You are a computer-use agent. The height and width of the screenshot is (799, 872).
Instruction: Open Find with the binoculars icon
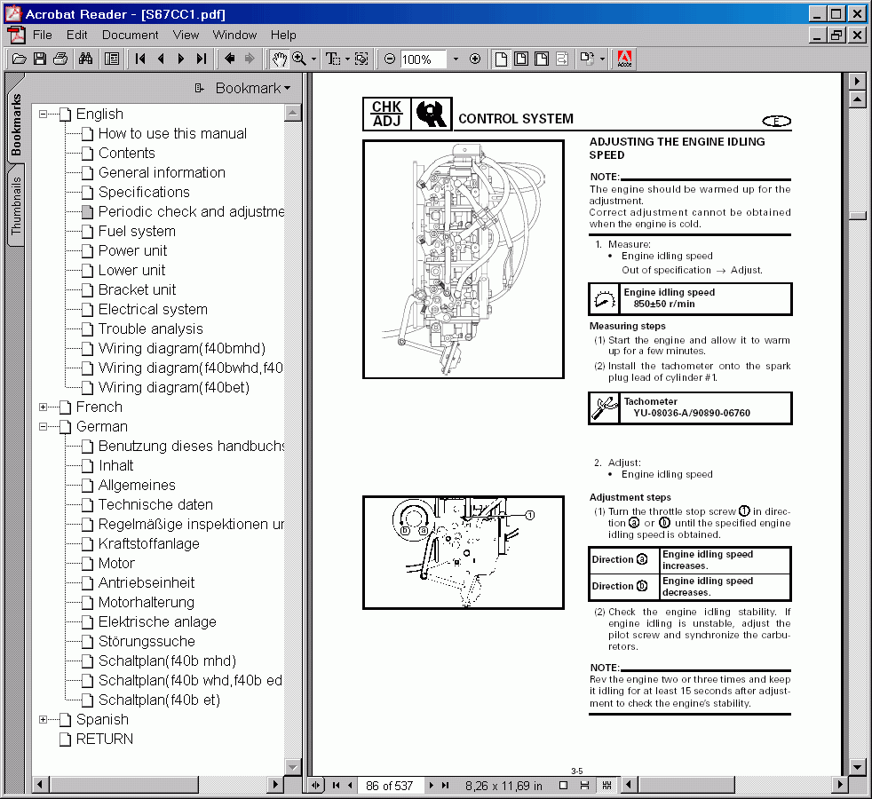click(x=86, y=59)
